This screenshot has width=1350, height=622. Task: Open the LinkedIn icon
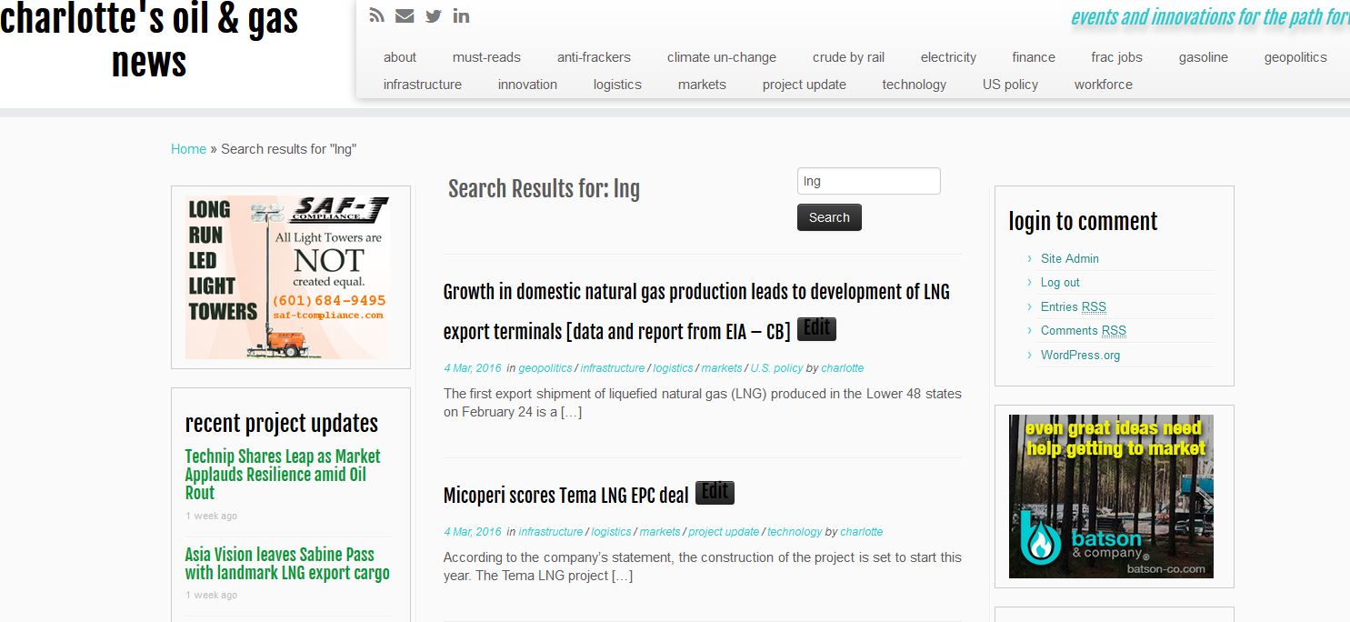pyautogui.click(x=461, y=15)
